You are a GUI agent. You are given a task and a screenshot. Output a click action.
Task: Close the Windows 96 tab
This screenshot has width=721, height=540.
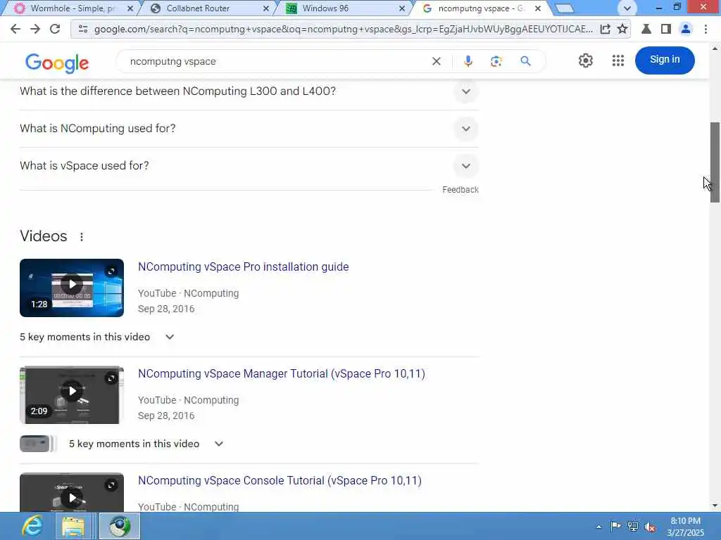402,8
